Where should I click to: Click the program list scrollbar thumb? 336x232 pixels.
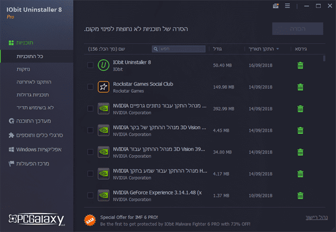pos(324,58)
